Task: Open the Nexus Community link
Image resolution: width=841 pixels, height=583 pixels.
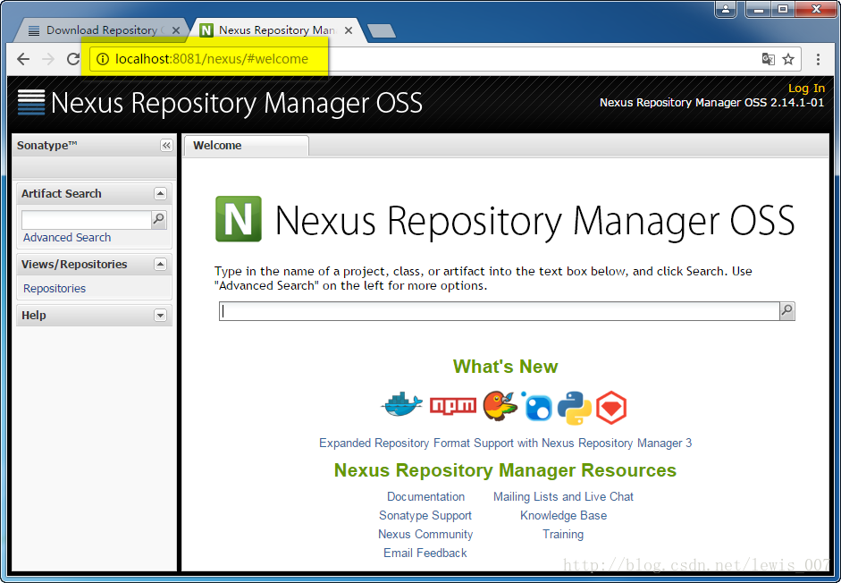Action: pos(425,534)
